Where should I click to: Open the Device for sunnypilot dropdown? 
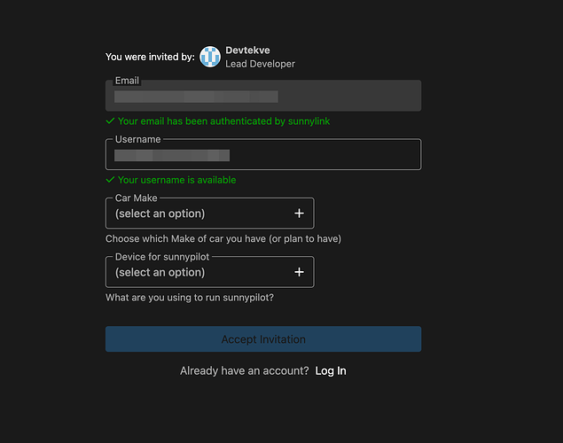210,272
